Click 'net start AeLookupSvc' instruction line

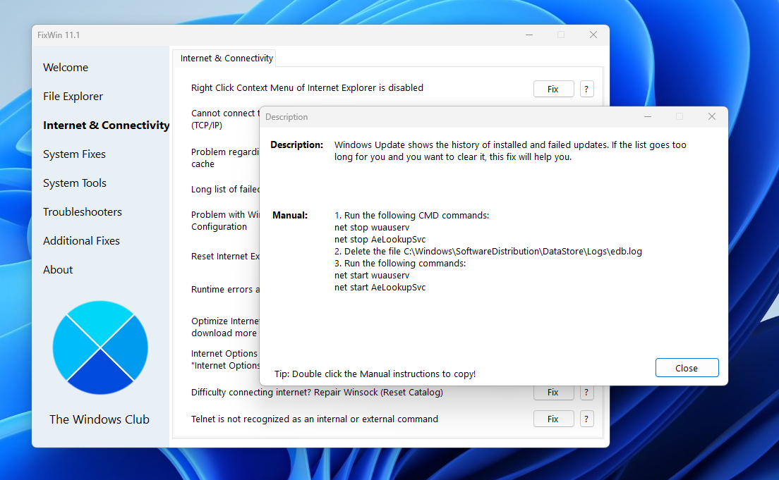(380, 288)
